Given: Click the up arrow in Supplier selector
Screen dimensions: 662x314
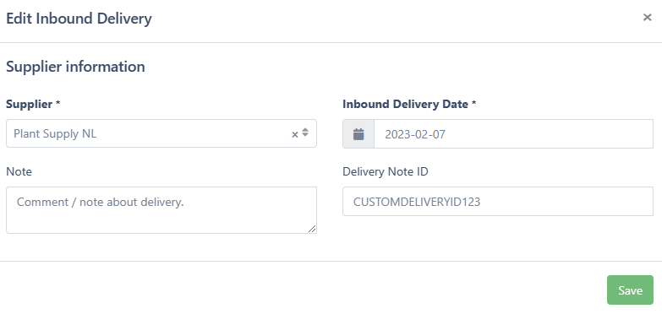Looking at the screenshot, I should [305, 130].
